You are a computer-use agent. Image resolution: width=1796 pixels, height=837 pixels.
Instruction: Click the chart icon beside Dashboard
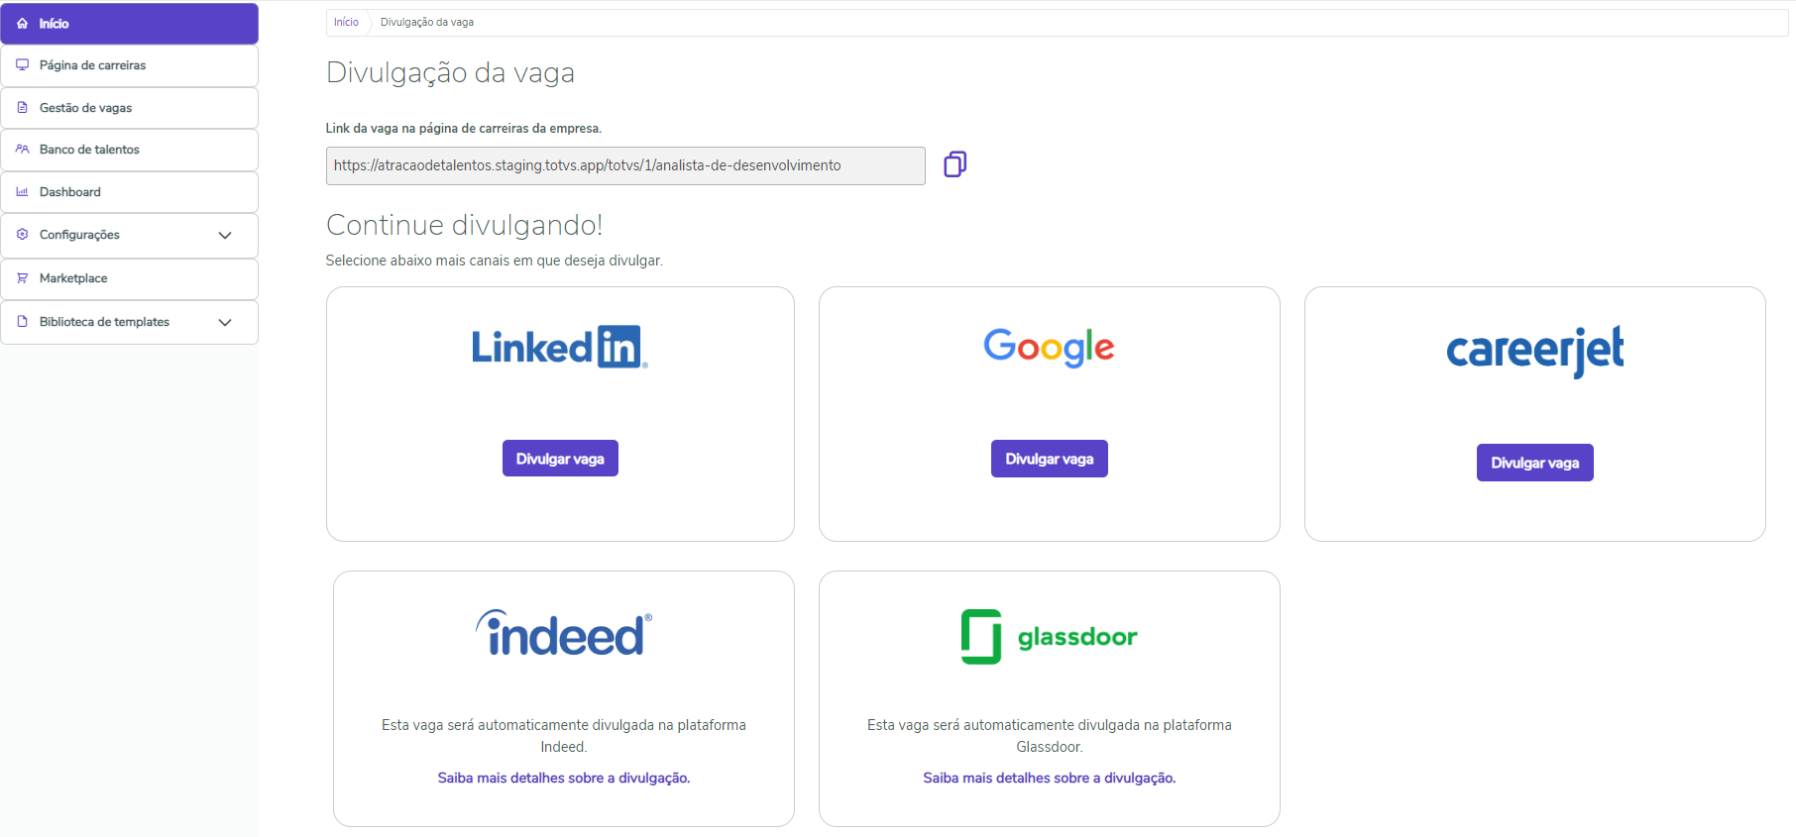[x=23, y=192]
